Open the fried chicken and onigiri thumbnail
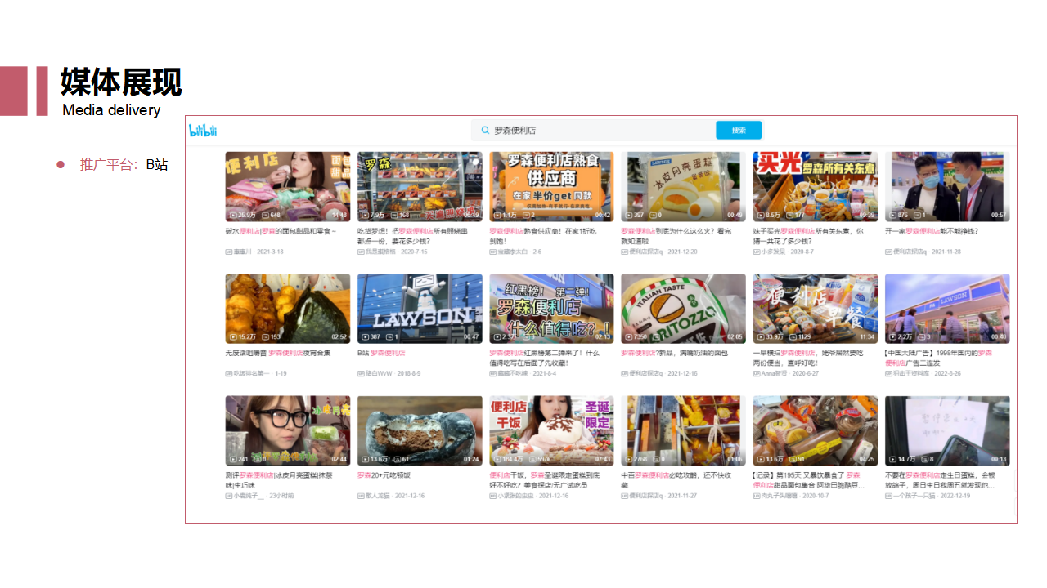 [288, 309]
